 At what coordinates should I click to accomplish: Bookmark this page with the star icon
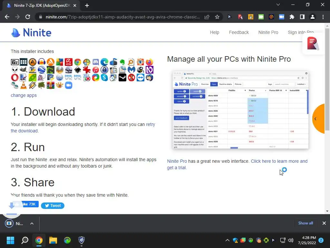pyautogui.click(x=217, y=17)
